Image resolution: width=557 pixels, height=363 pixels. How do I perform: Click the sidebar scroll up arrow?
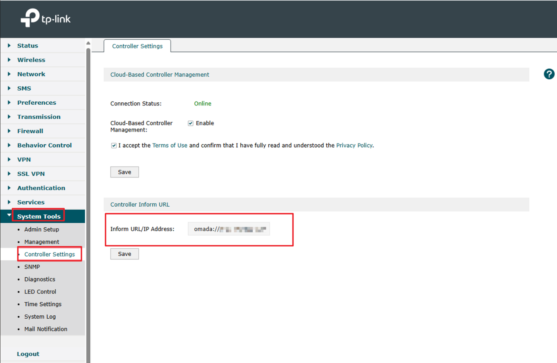88,43
